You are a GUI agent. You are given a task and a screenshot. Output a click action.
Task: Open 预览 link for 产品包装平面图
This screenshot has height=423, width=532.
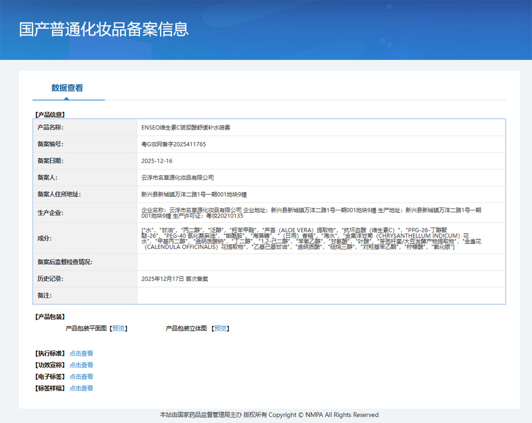click(x=118, y=328)
